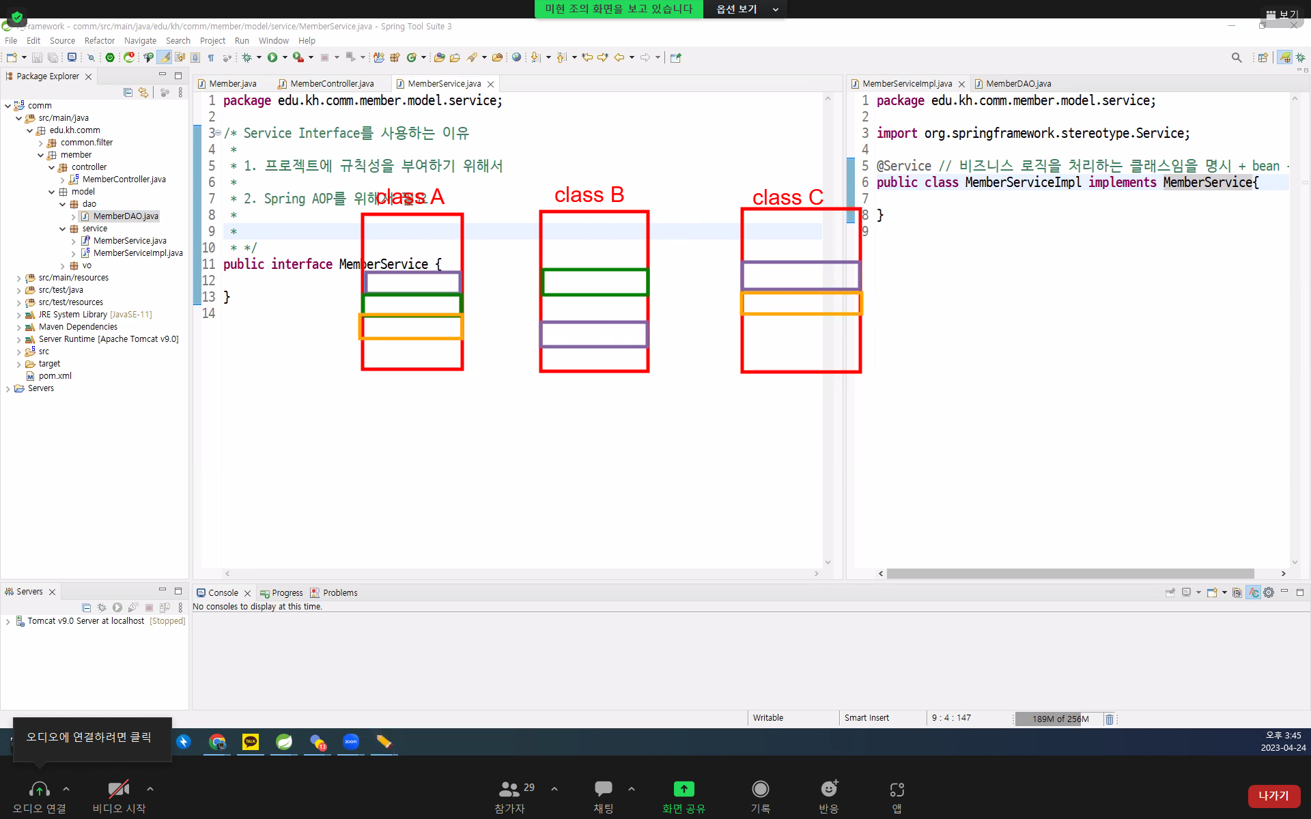Click the Zoom Leave red button

pyautogui.click(x=1273, y=796)
